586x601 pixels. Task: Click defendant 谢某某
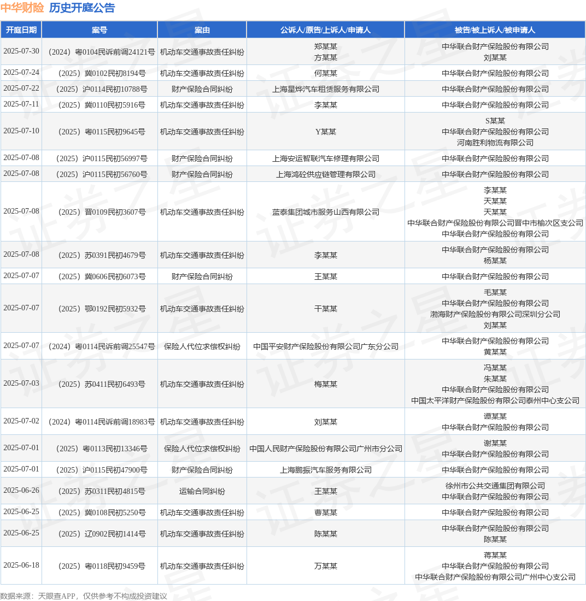coord(495,443)
